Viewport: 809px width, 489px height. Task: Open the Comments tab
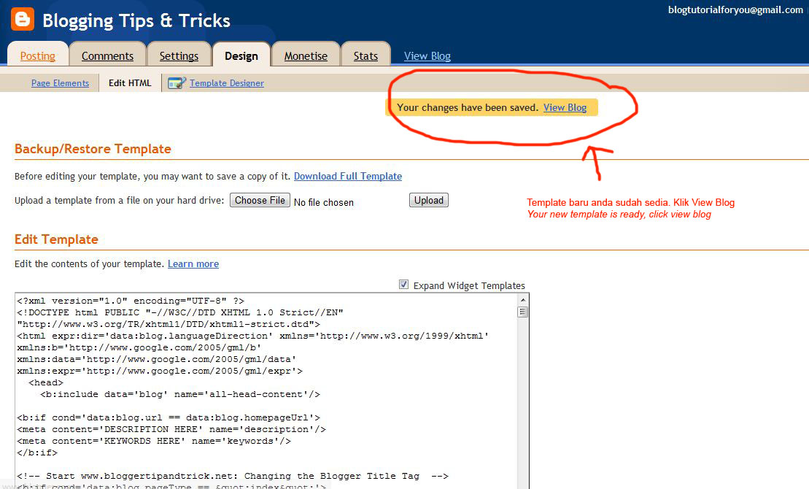(x=107, y=55)
